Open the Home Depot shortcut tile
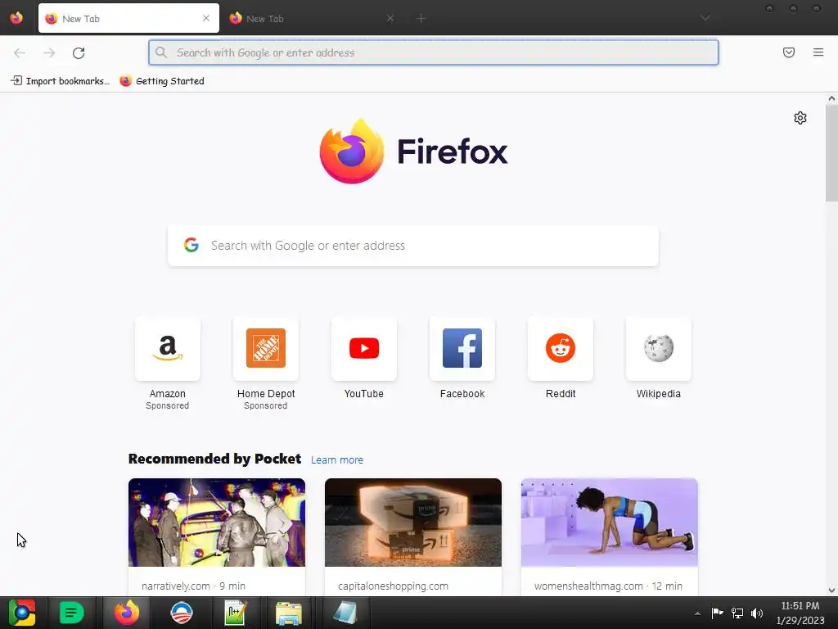838x629 pixels. (266, 349)
